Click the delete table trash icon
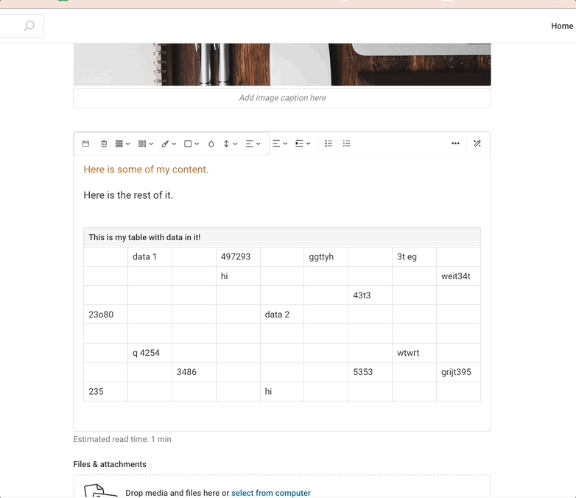576x498 pixels. pos(104,144)
